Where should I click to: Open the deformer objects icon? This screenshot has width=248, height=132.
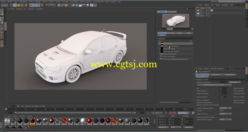coord(77,5)
